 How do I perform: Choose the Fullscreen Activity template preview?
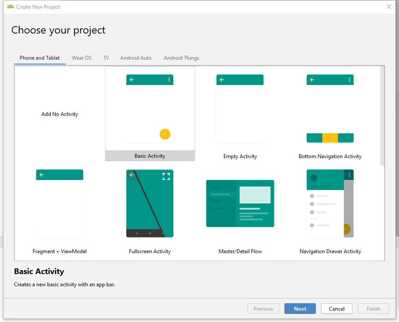[x=150, y=203]
